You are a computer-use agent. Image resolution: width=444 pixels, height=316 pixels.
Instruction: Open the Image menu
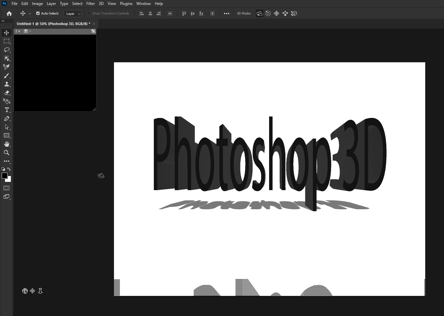coord(37,4)
